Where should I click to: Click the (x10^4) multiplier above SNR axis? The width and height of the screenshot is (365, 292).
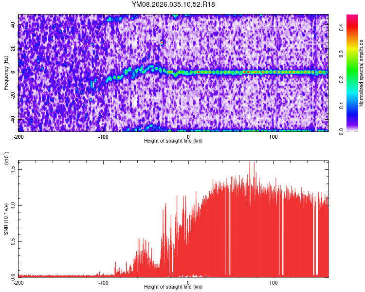click(x=6, y=158)
